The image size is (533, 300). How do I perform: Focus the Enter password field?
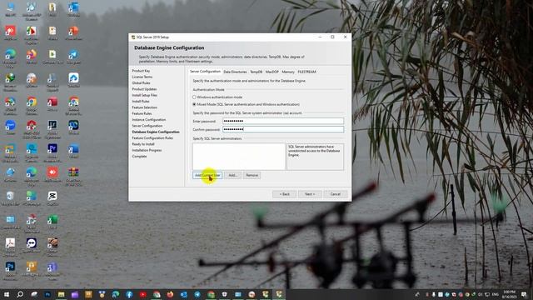click(283, 121)
